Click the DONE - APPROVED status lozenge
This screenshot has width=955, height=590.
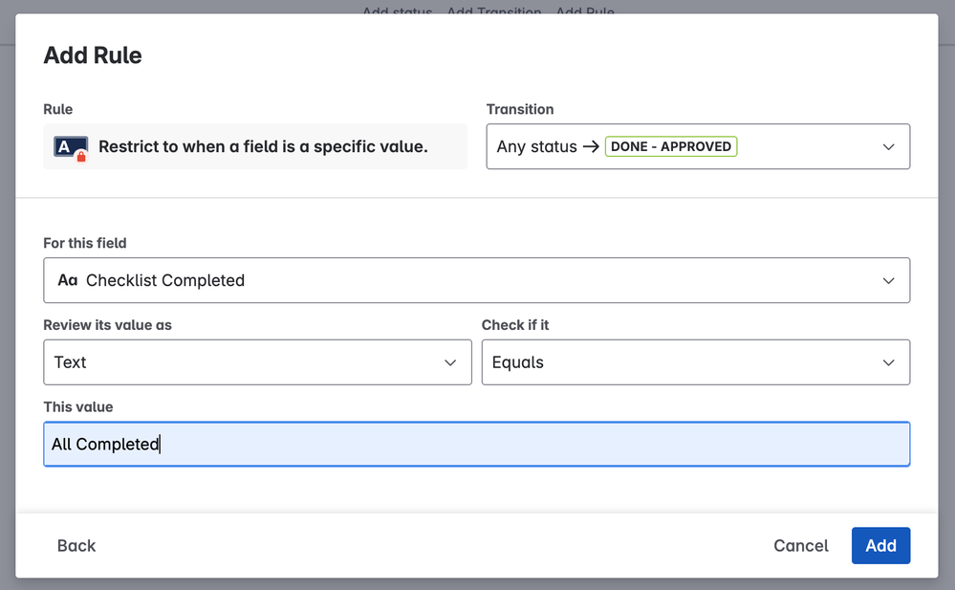pyautogui.click(x=671, y=146)
